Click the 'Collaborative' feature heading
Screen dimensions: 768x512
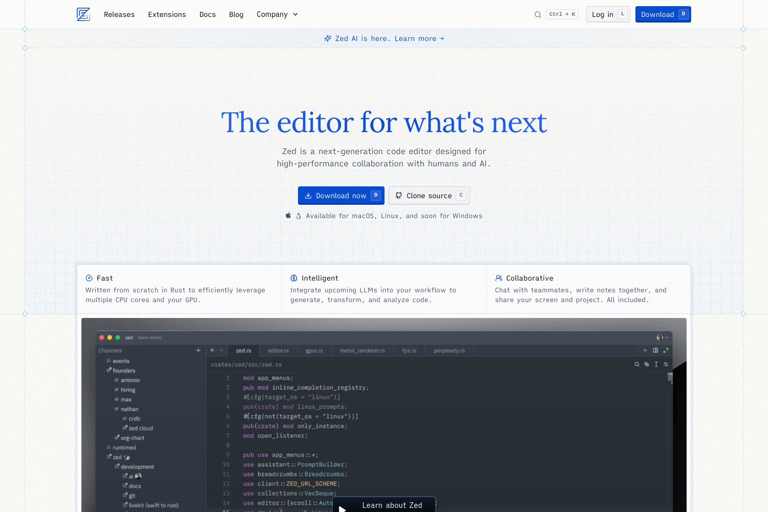pyautogui.click(x=530, y=278)
